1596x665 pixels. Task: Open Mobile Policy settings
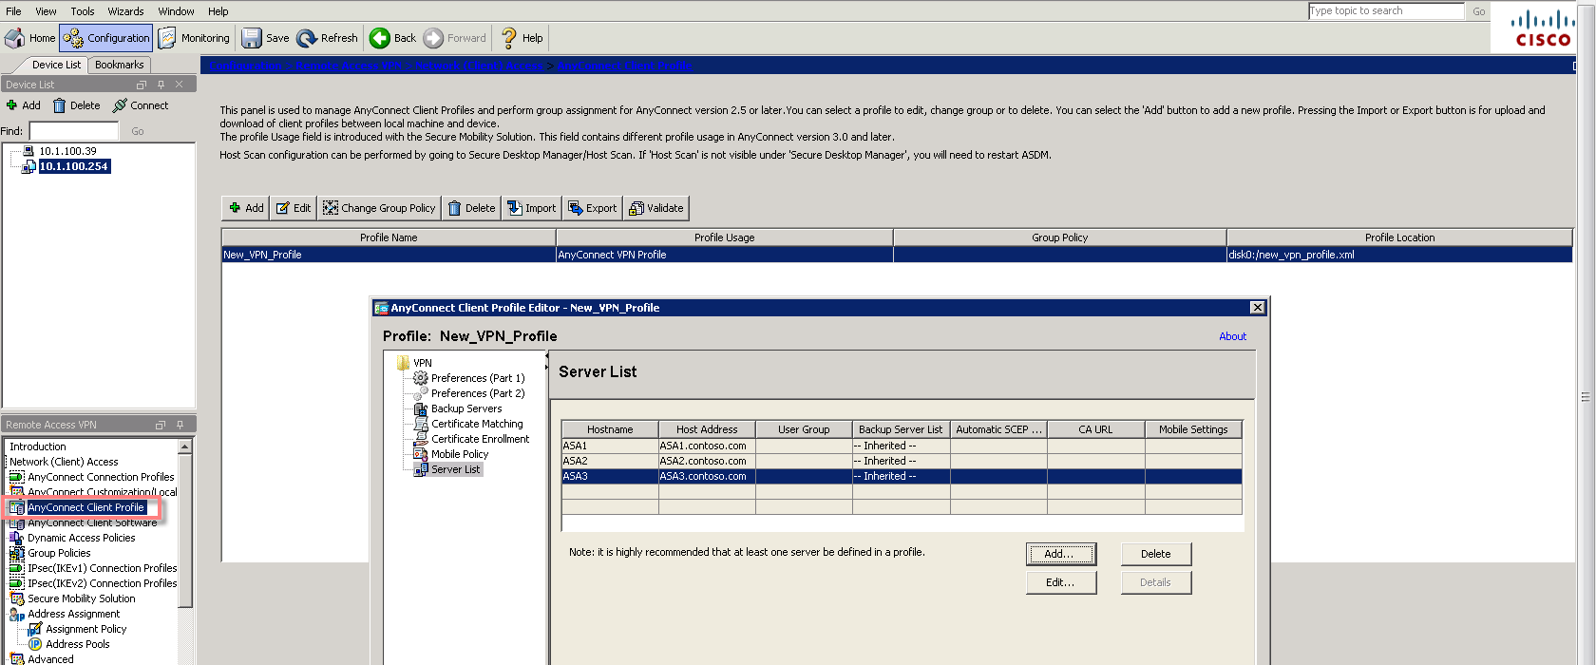[x=460, y=454]
